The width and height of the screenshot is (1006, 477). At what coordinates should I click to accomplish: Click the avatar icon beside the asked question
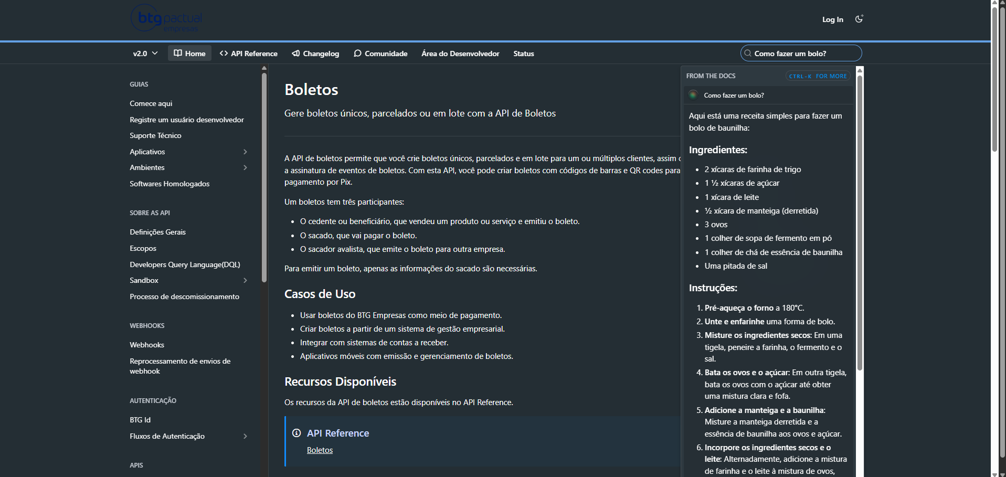coord(693,95)
